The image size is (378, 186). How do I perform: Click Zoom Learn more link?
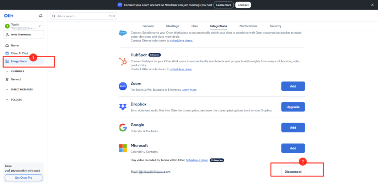[x=189, y=90]
